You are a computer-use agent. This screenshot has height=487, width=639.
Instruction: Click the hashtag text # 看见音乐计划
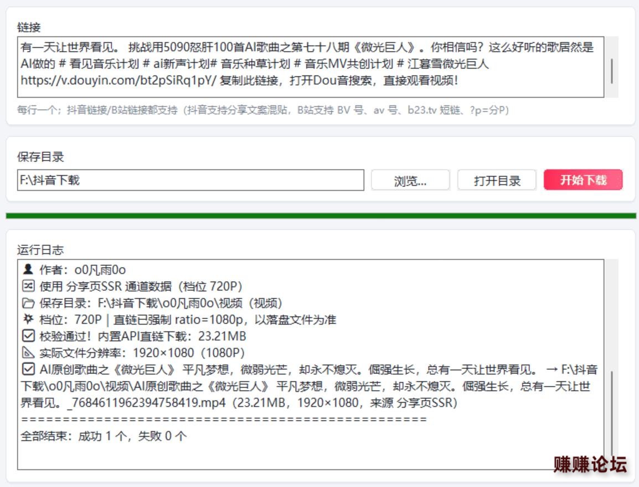pos(99,64)
